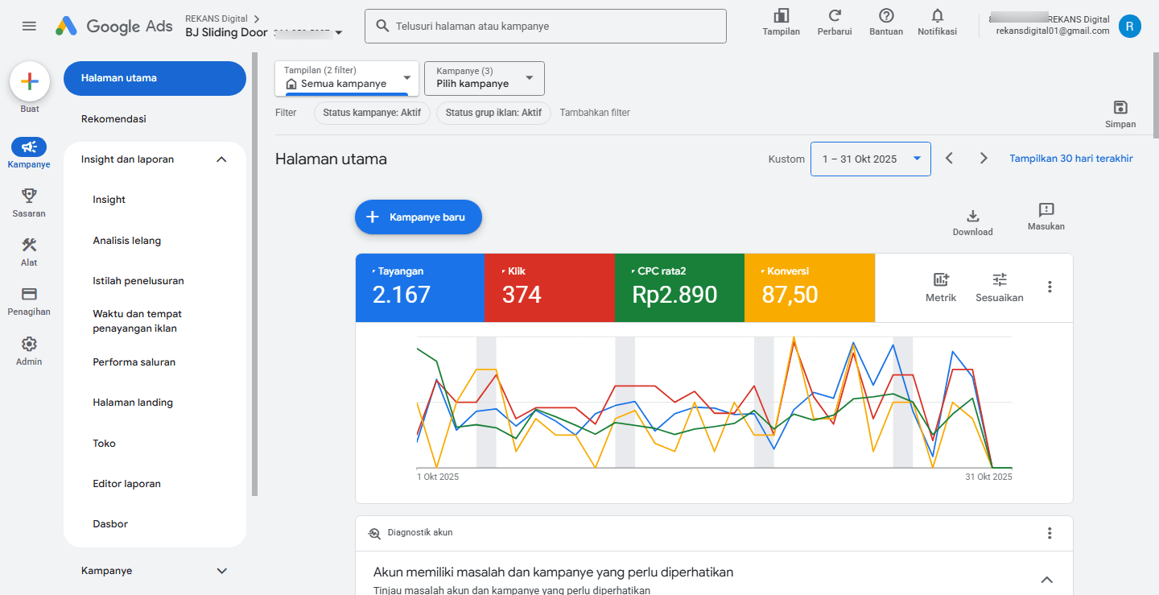The width and height of the screenshot is (1159, 595).
Task: Click the search field Telusuri halaman atau kampanye
Action: pyautogui.click(x=545, y=26)
